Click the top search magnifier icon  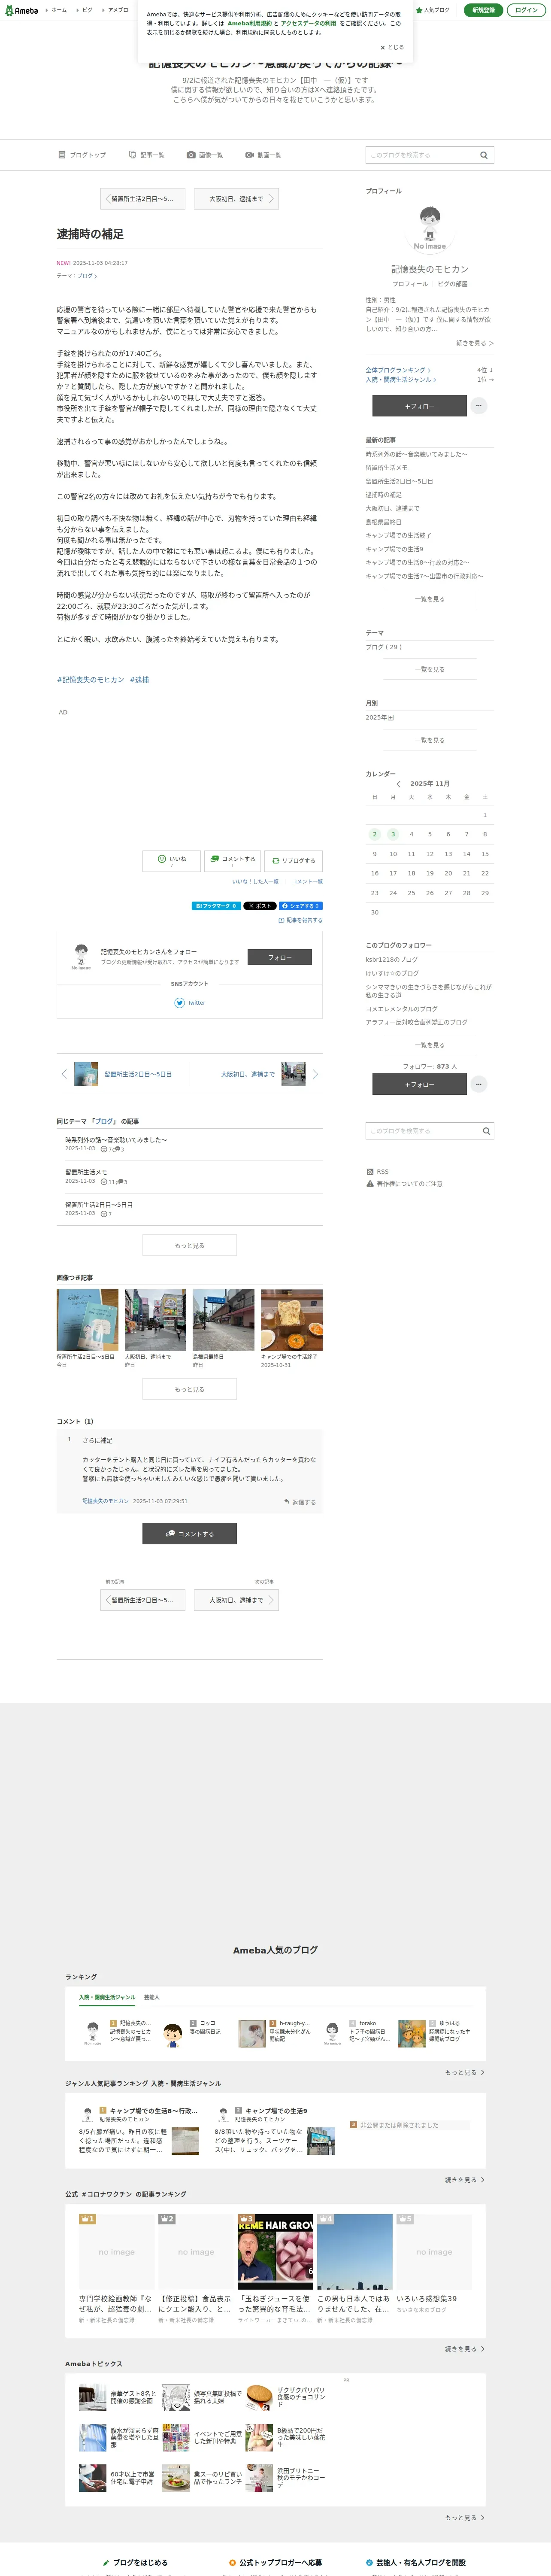pyautogui.click(x=484, y=155)
